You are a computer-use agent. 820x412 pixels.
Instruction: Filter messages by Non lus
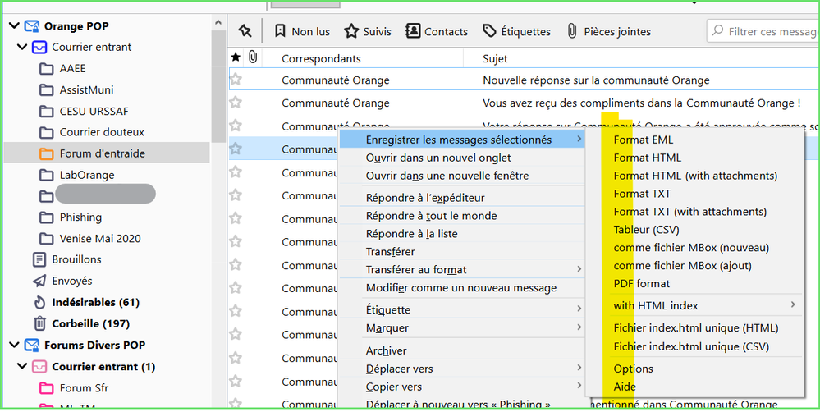(302, 31)
